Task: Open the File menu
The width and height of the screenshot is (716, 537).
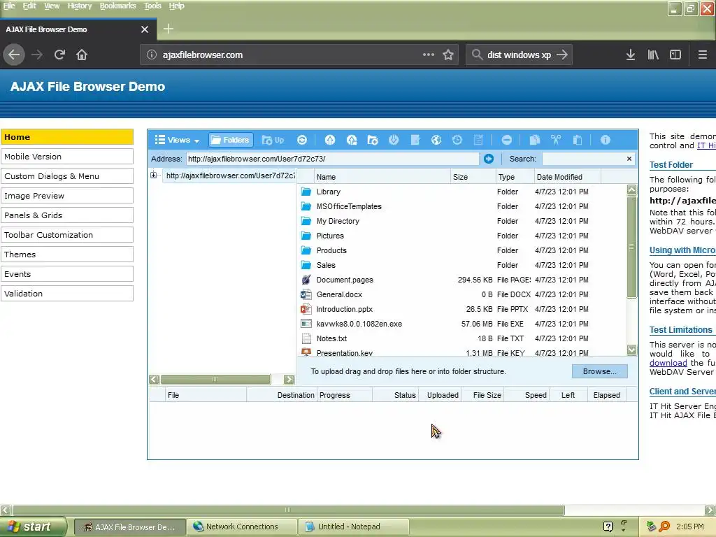Action: 9,6
